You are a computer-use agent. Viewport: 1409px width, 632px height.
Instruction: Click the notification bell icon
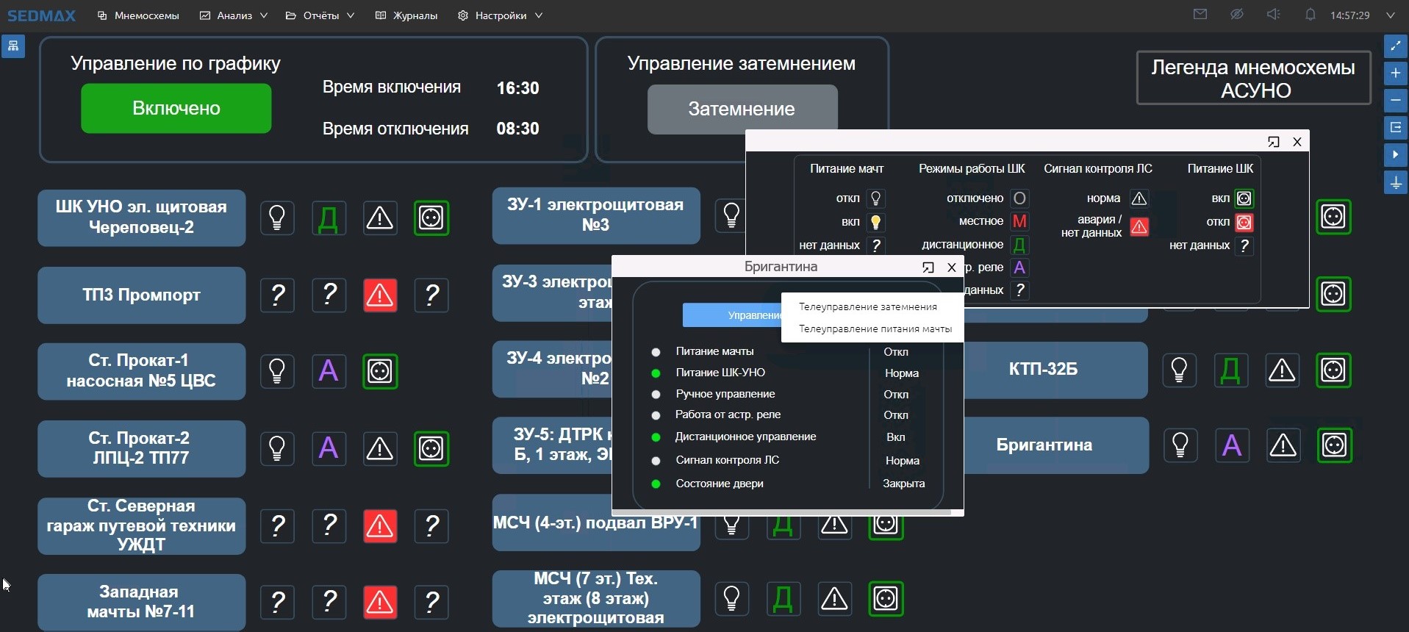[1310, 15]
